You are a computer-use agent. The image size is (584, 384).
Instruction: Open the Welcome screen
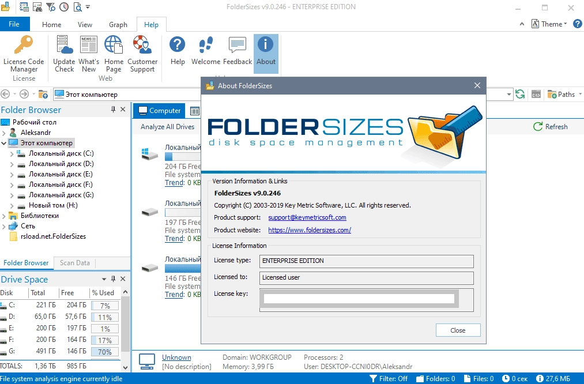coord(206,50)
